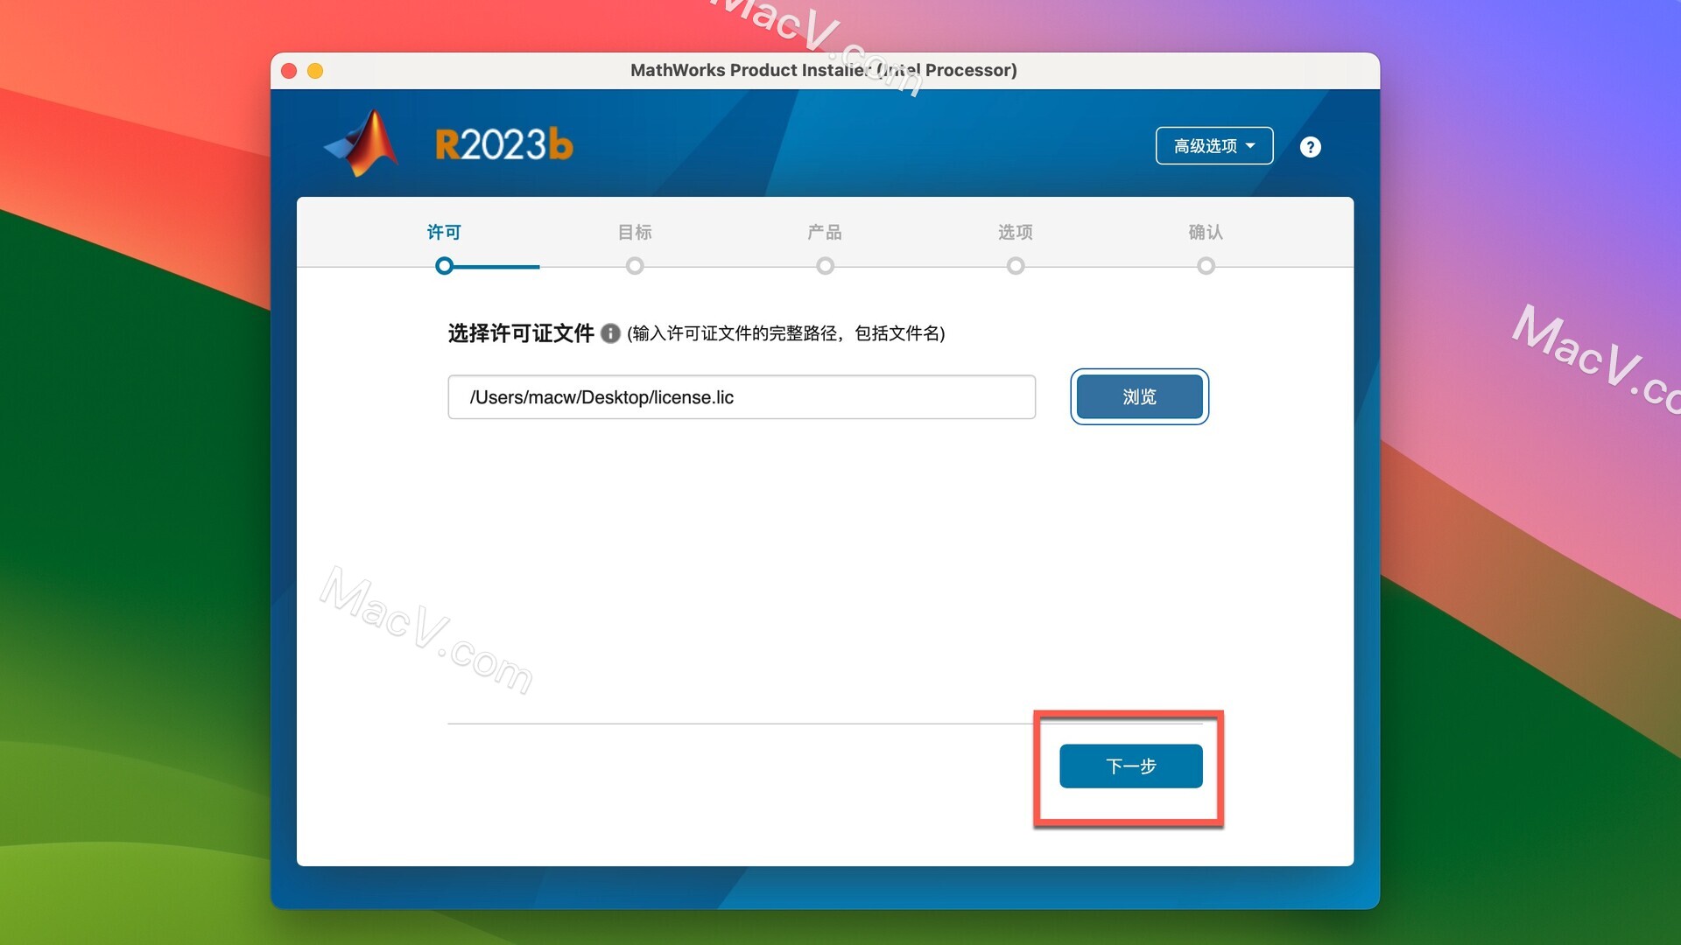Expand the 高级选项 dropdown
This screenshot has width=1681, height=945.
[1213, 146]
